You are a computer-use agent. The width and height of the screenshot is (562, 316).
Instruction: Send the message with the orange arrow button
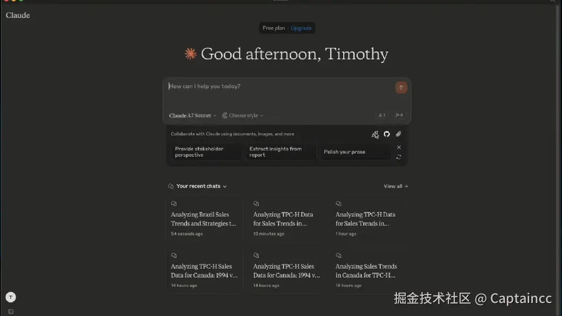point(401,87)
